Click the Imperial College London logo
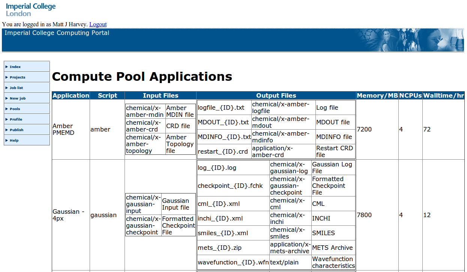Image resolution: width=467 pixels, height=272 pixels. coord(31,10)
